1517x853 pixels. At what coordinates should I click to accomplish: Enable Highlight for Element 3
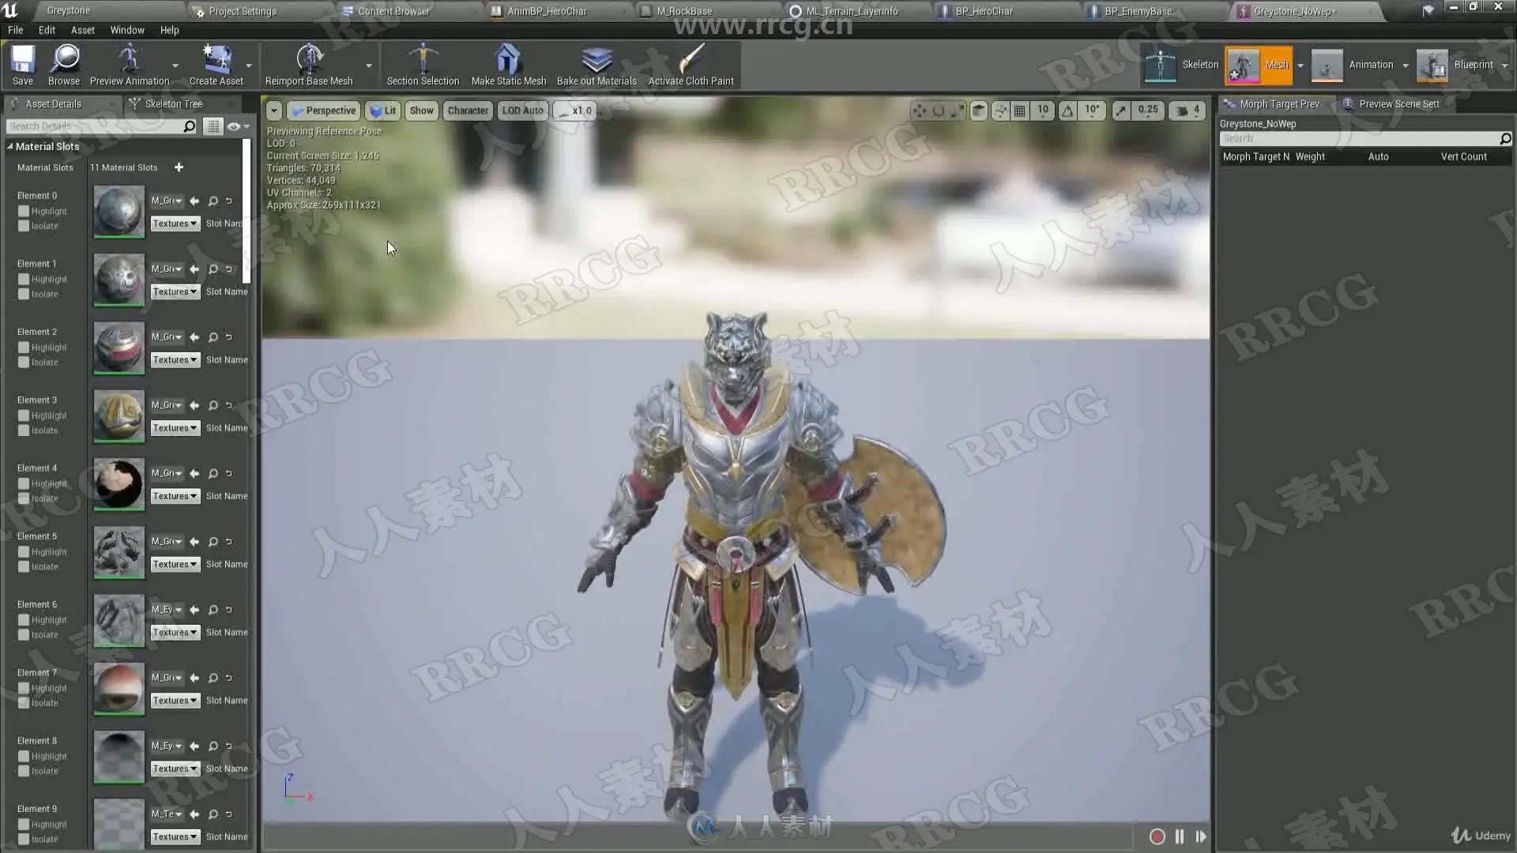24,416
